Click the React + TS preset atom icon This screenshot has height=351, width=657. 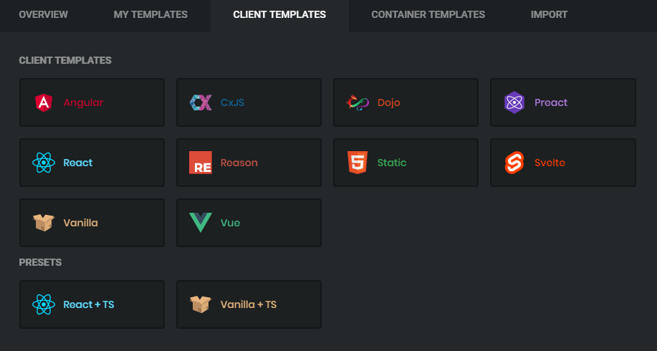click(44, 304)
